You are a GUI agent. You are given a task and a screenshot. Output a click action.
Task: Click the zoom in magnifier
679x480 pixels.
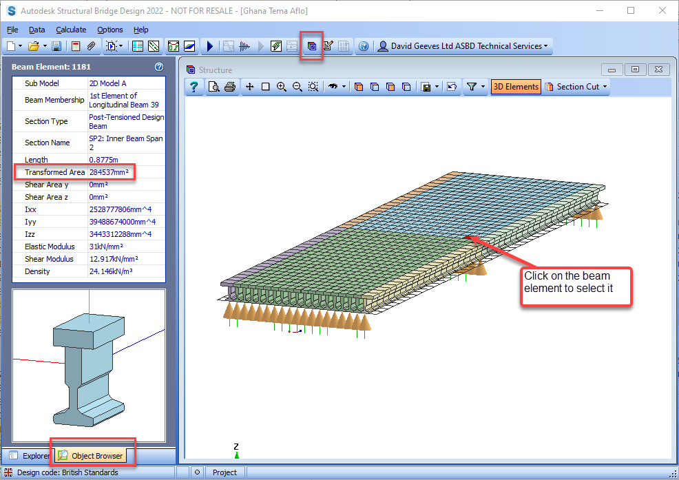(282, 87)
